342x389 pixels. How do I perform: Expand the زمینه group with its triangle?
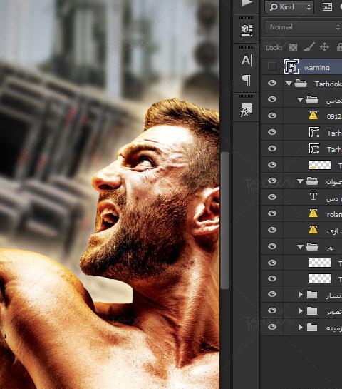click(301, 327)
